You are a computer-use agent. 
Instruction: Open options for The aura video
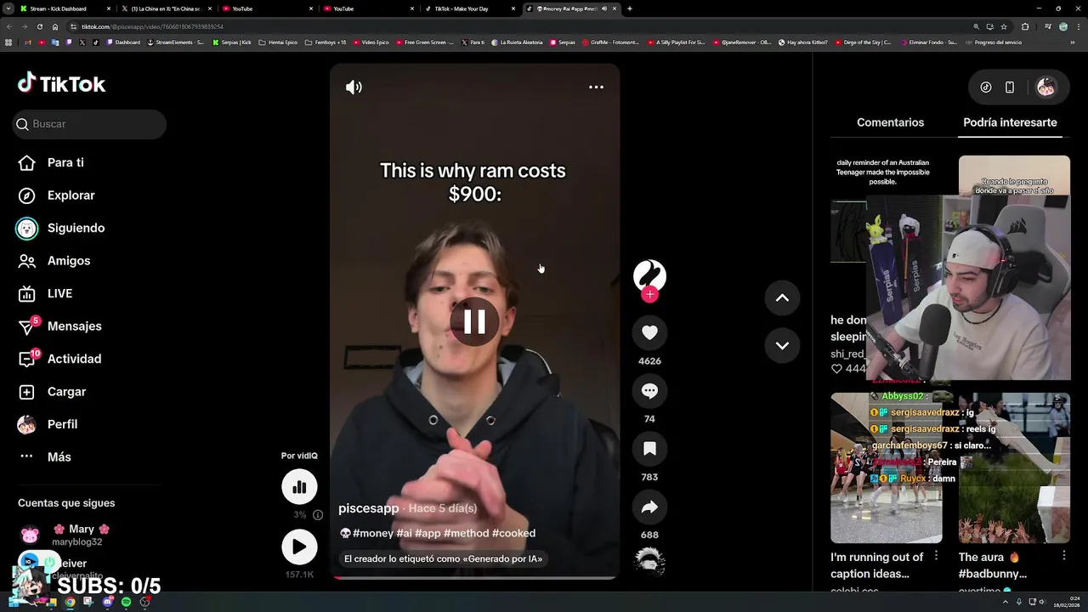tap(1064, 555)
